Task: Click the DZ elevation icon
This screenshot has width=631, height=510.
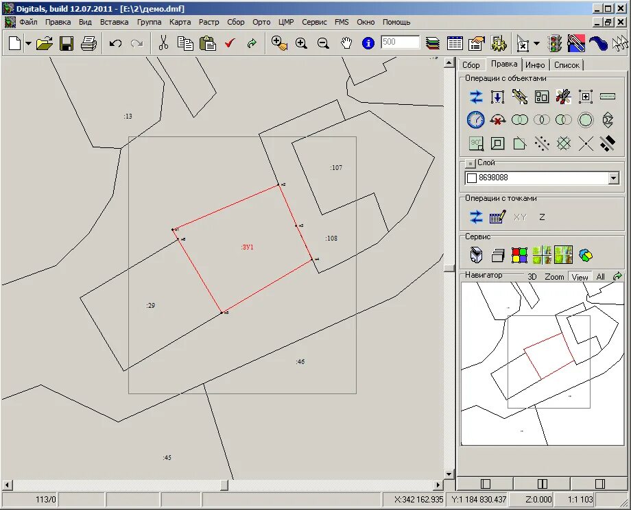Action: (x=607, y=120)
